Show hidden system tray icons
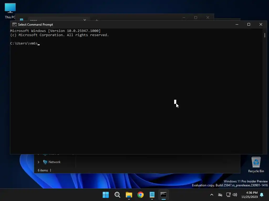Screen dimensions: 269x201 [212, 195]
